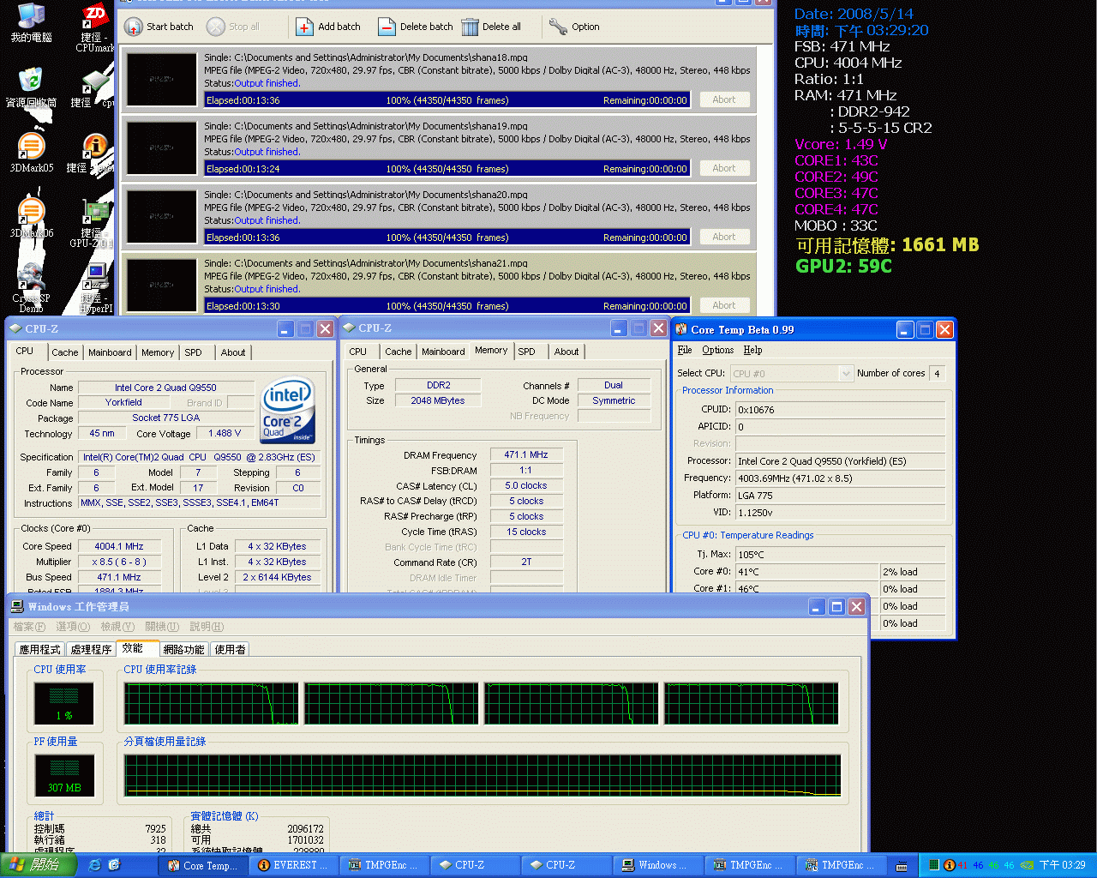
Task: Click the Windows Task Manager taskbar button
Action: click(x=657, y=865)
